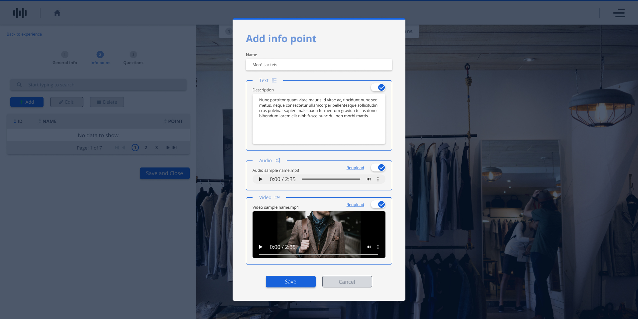Click the Edit button
638x319 pixels.
[67, 102]
